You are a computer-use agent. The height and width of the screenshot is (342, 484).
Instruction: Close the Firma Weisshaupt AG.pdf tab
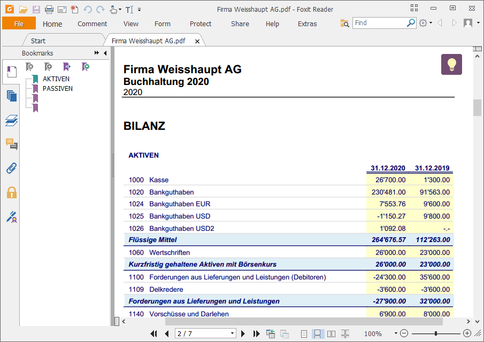(197, 41)
